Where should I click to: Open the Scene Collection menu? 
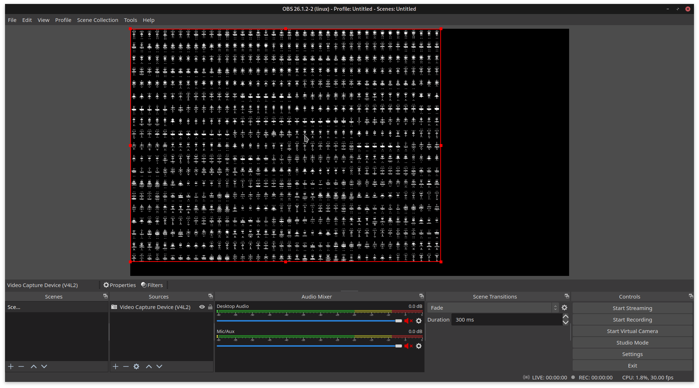[98, 20]
